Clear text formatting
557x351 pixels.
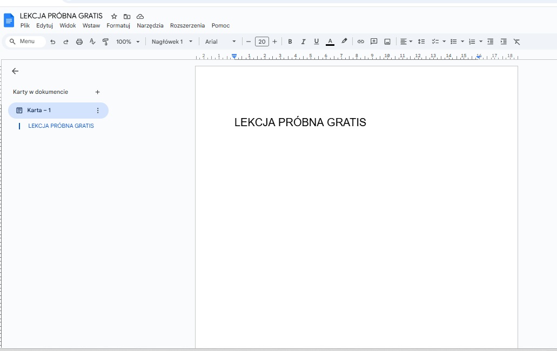click(x=517, y=42)
